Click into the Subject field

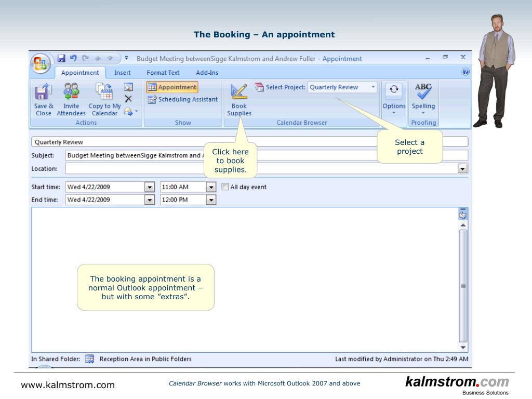click(267, 155)
